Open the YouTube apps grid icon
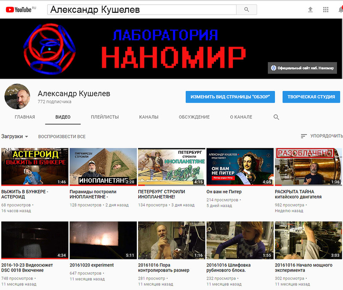This screenshot has height=290, width=343. click(326, 9)
